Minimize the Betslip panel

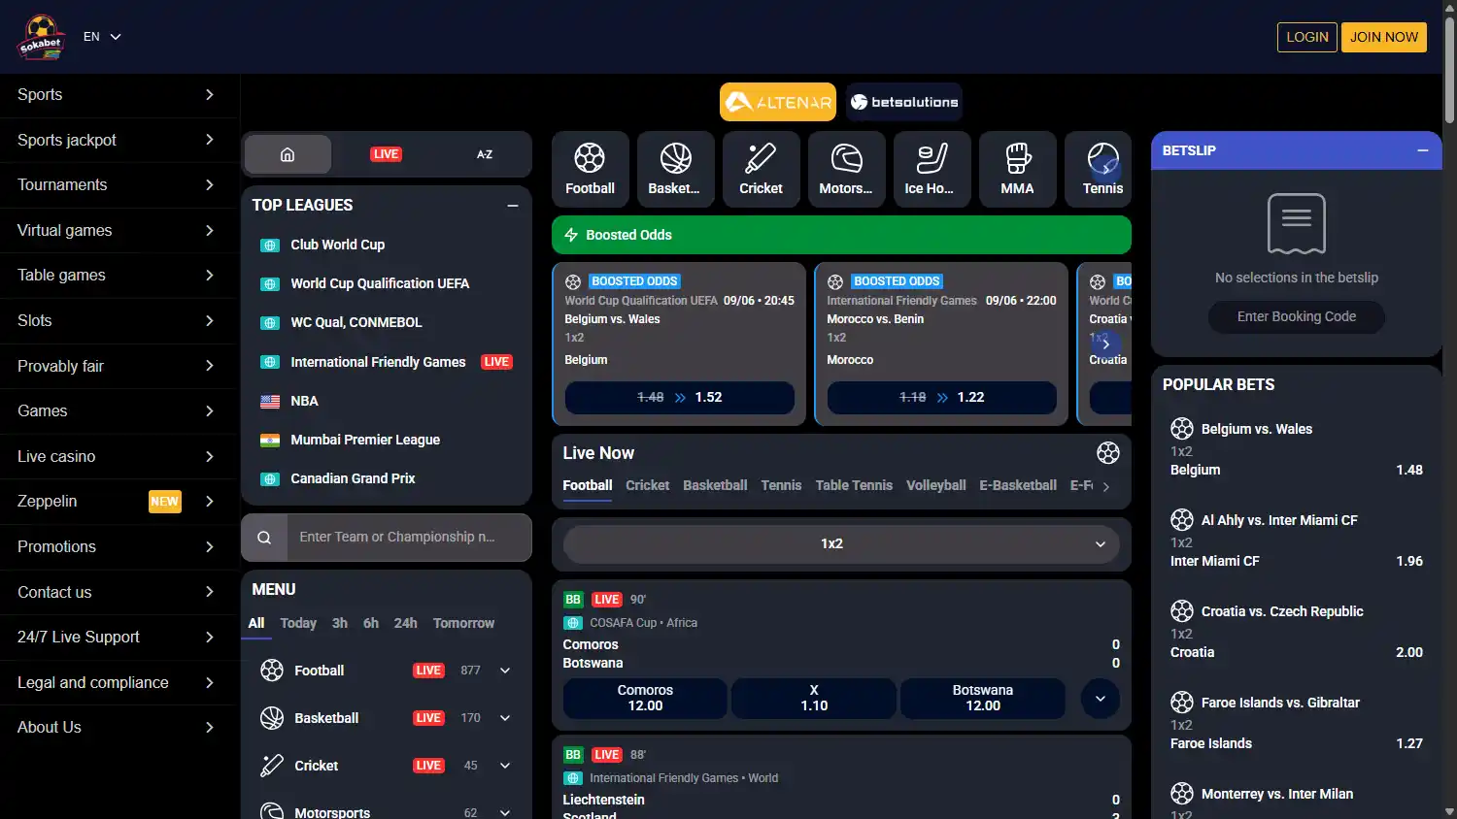click(1423, 150)
